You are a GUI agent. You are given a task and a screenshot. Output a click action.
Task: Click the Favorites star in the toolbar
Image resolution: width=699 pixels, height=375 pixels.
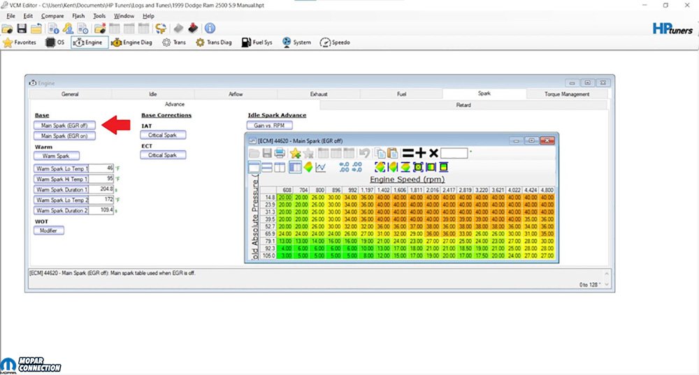coord(20,43)
